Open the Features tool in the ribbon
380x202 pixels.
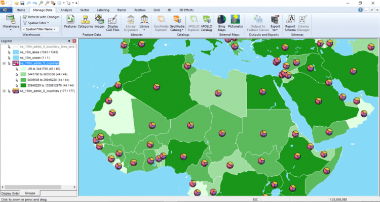[x=70, y=22]
